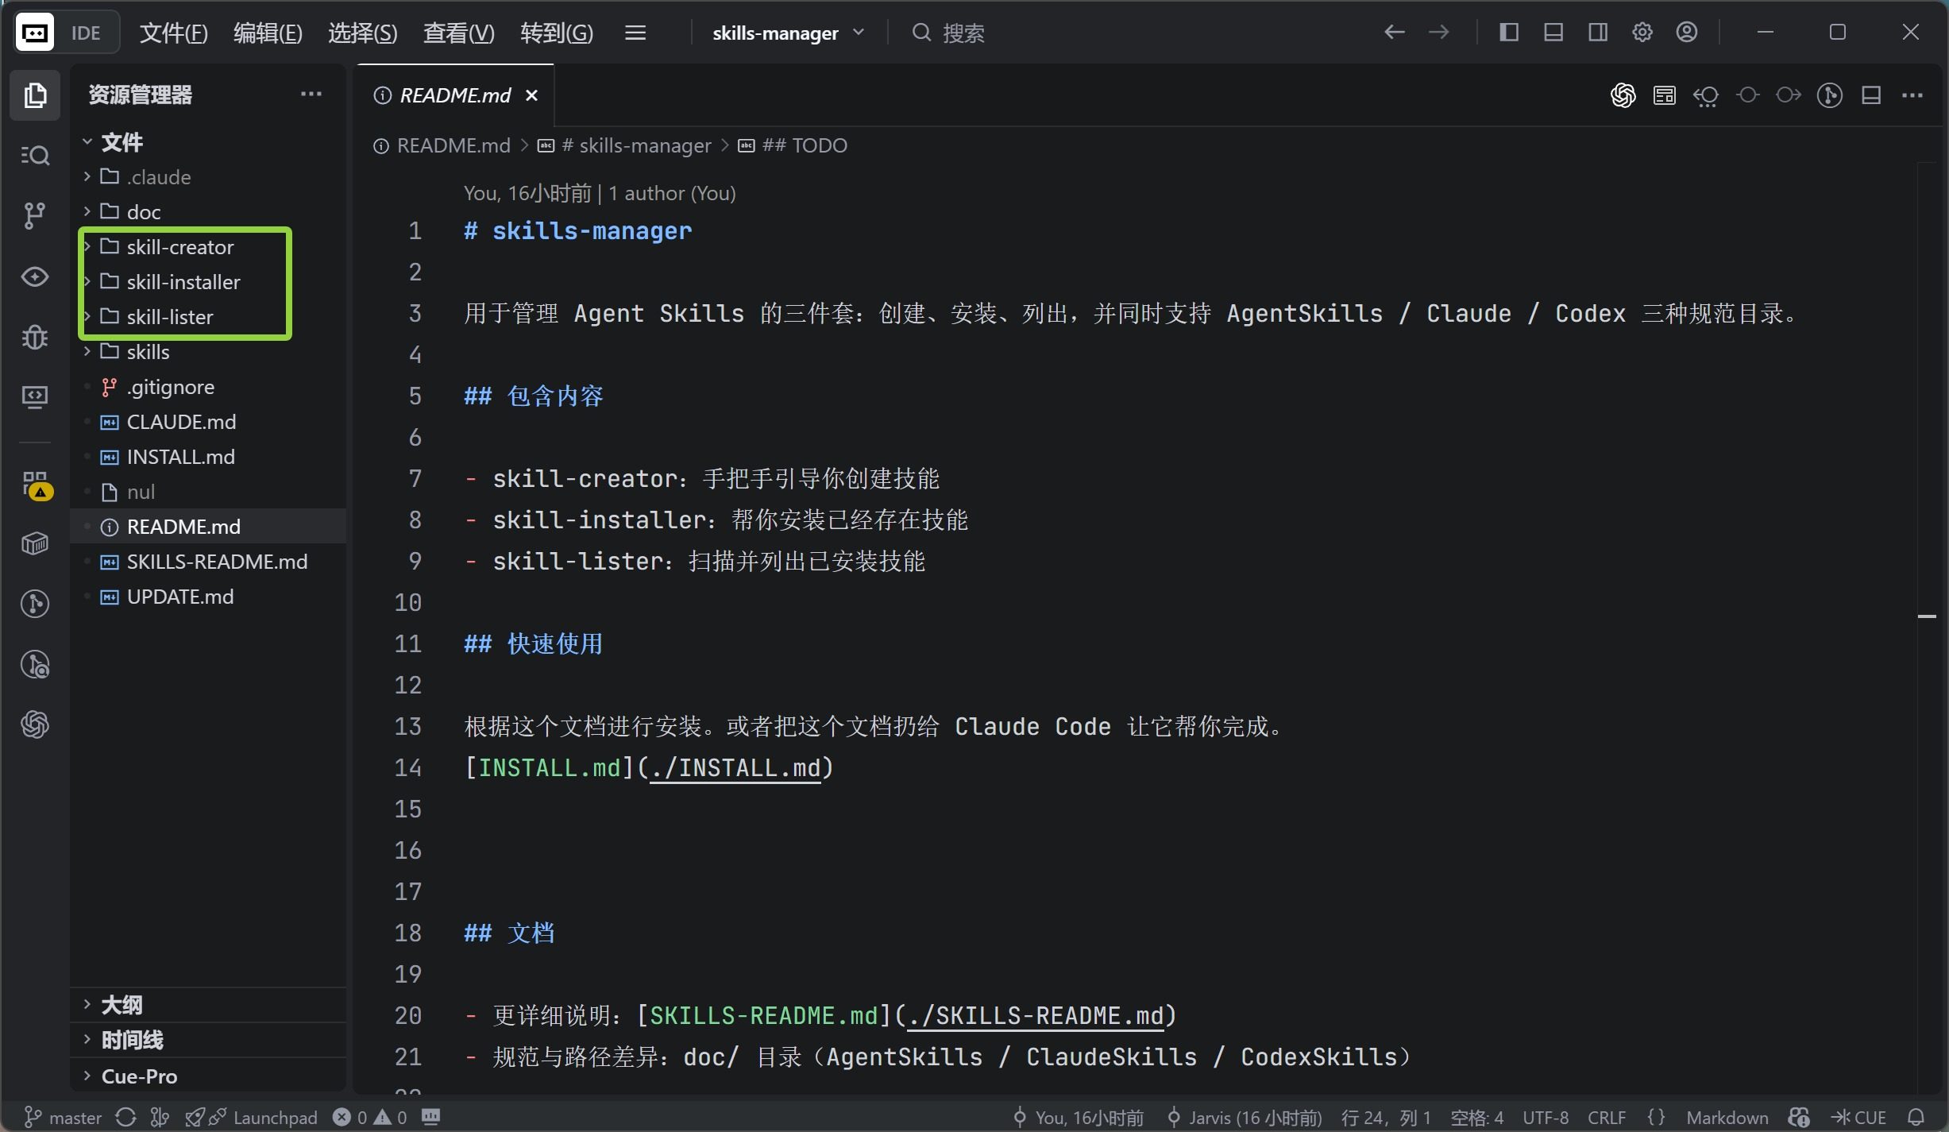Image resolution: width=1949 pixels, height=1132 pixels.
Task: Click the ChatGPT icon in the activity bar
Action: [34, 724]
